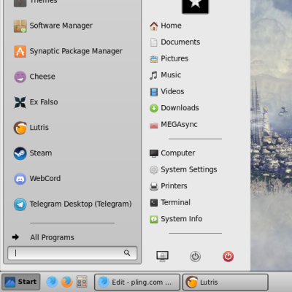The width and height of the screenshot is (292, 292).
Task: Switch to Lutris window in taskbar
Action: [x=226, y=283]
